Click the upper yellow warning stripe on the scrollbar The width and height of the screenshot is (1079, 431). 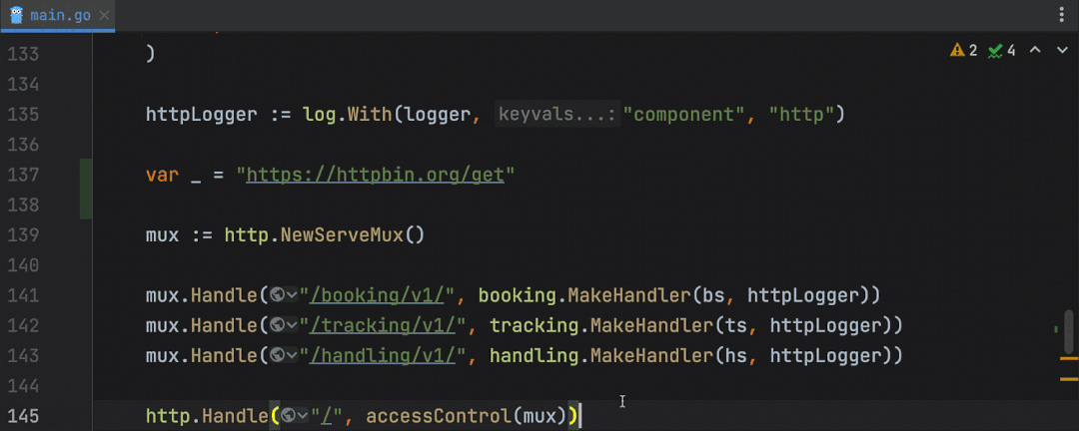(x=1069, y=358)
